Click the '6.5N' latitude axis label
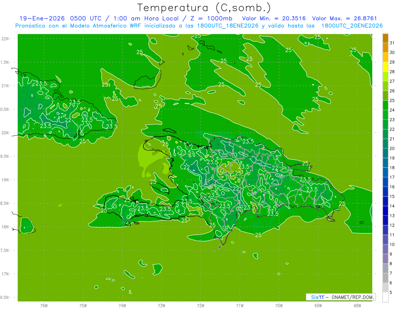This screenshot has height=310, width=401. pyautogui.click(x=5, y=297)
